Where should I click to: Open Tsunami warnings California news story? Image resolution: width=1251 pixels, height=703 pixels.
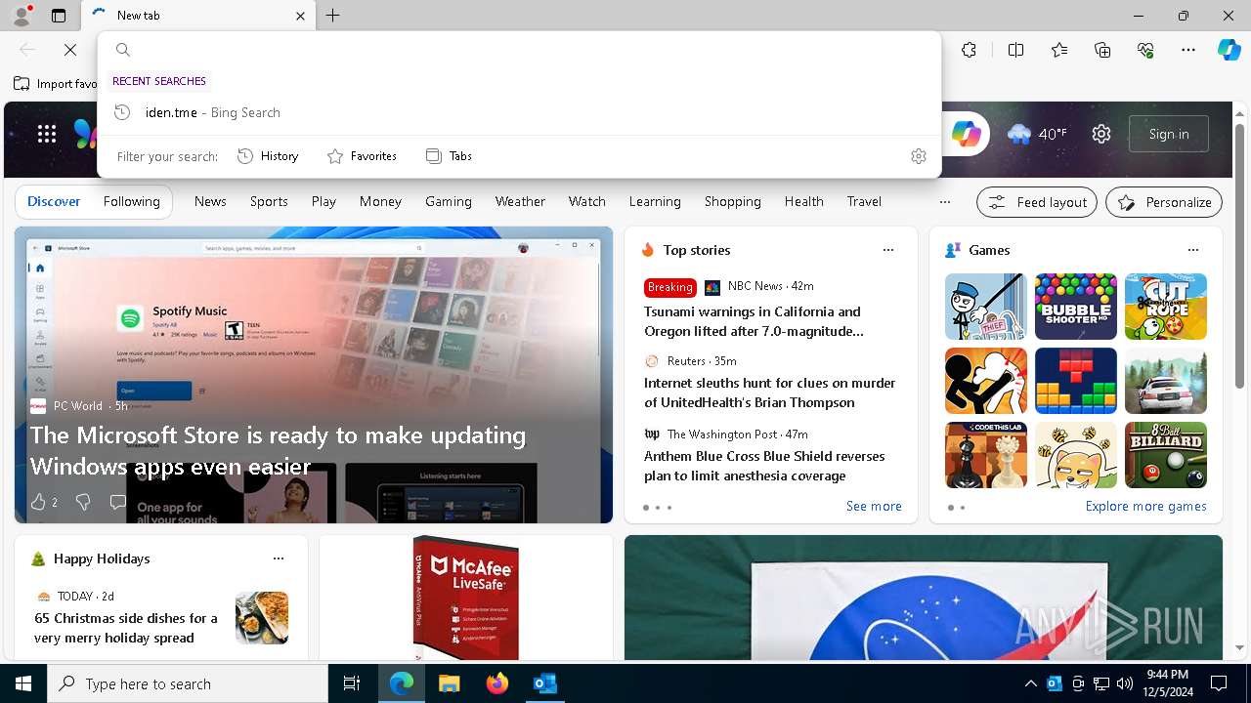point(754,321)
